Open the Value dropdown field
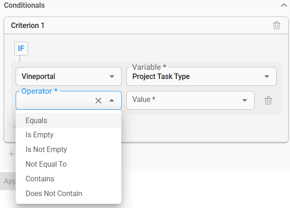This screenshot has height=208, width=290. tap(184, 100)
